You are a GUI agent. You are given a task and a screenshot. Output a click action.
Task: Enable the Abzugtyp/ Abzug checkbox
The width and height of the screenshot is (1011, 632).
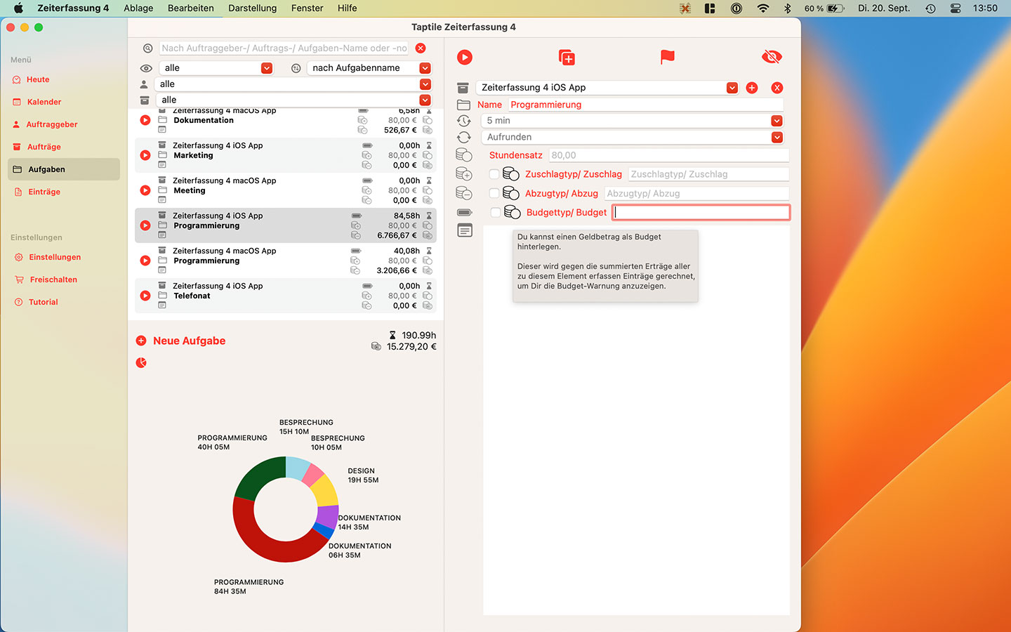point(494,193)
